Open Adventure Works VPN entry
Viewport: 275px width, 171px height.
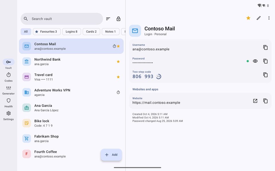[71, 92]
